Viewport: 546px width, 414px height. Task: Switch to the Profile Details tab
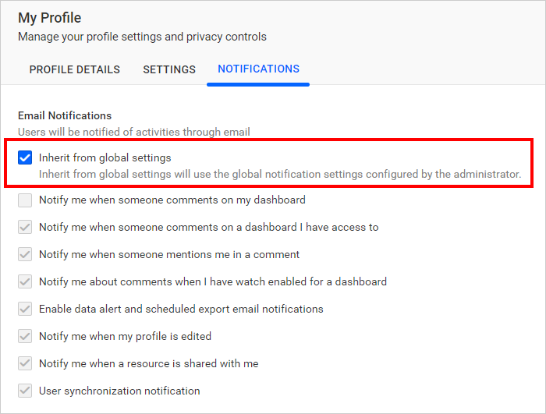pos(75,69)
